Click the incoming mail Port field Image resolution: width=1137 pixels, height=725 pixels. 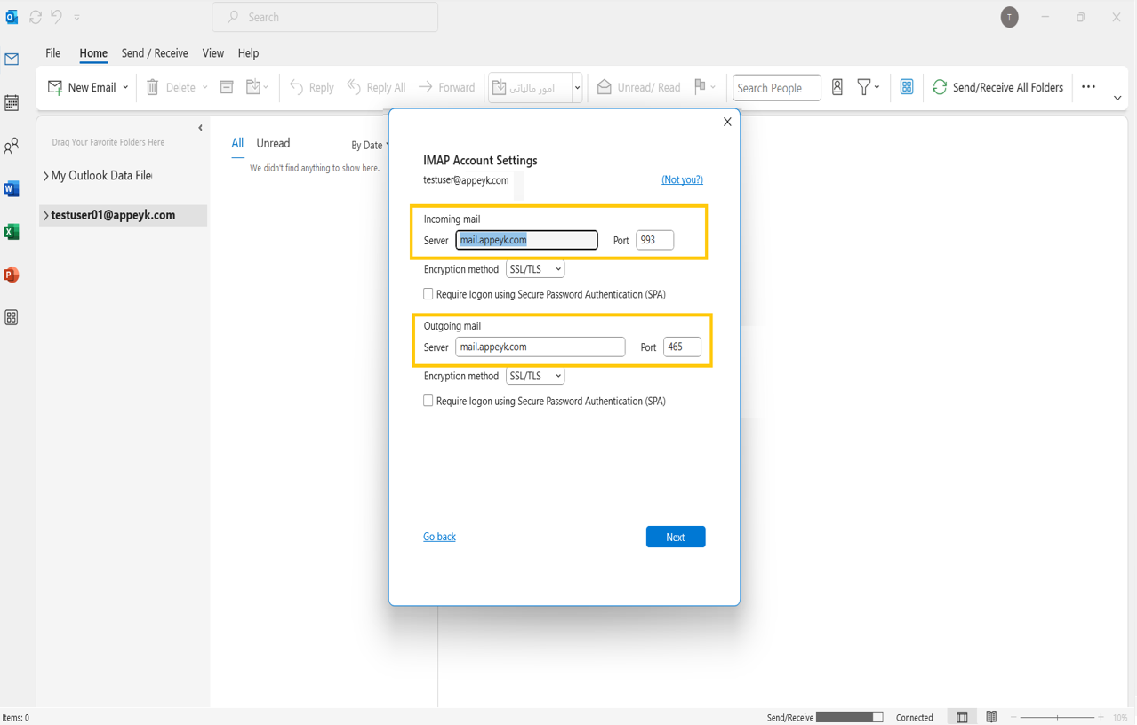tap(655, 240)
